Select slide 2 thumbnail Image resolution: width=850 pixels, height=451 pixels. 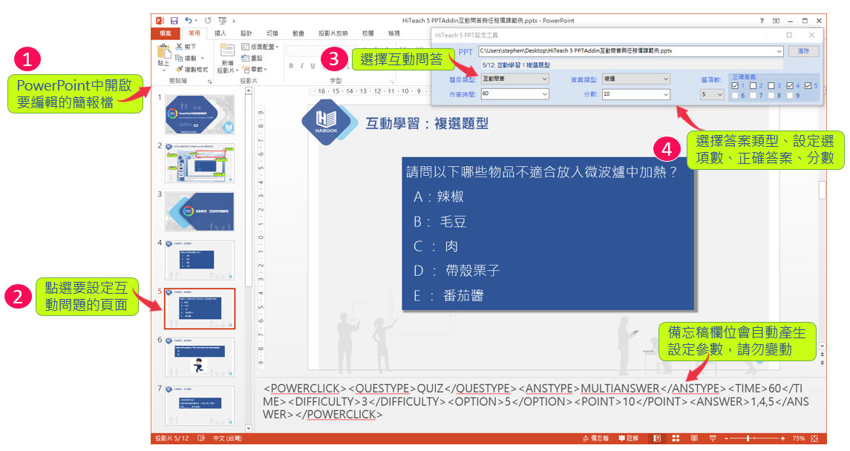(200, 163)
